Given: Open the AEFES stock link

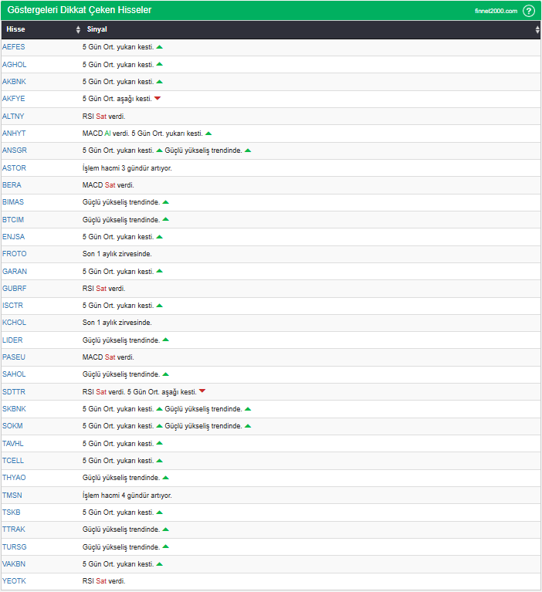Looking at the screenshot, I should tap(14, 47).
